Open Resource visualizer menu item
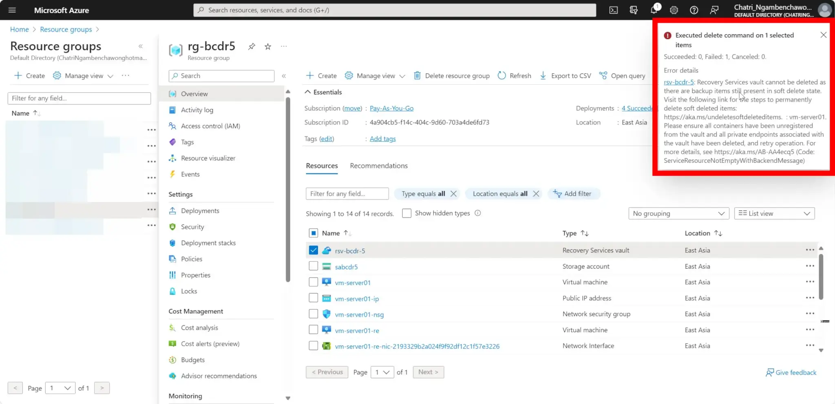835x404 pixels. coord(208,158)
